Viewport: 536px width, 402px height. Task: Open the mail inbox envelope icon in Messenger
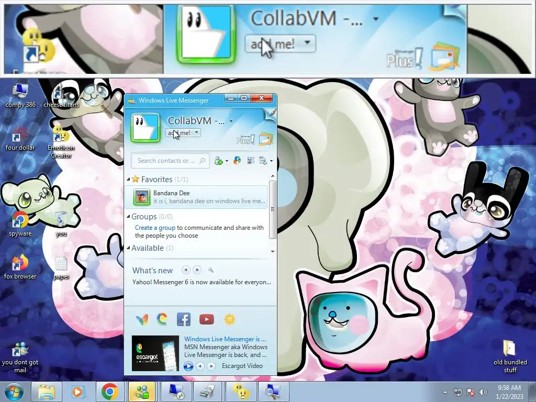[266, 139]
